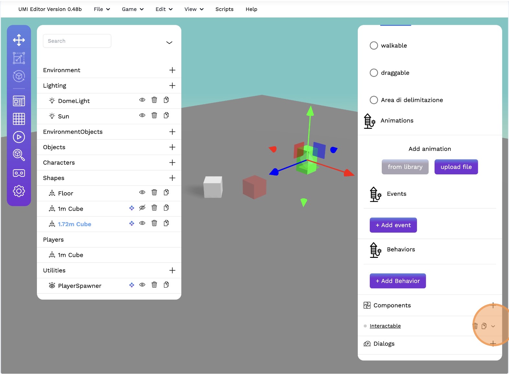
Task: Click the + Add event button
Action: point(393,225)
